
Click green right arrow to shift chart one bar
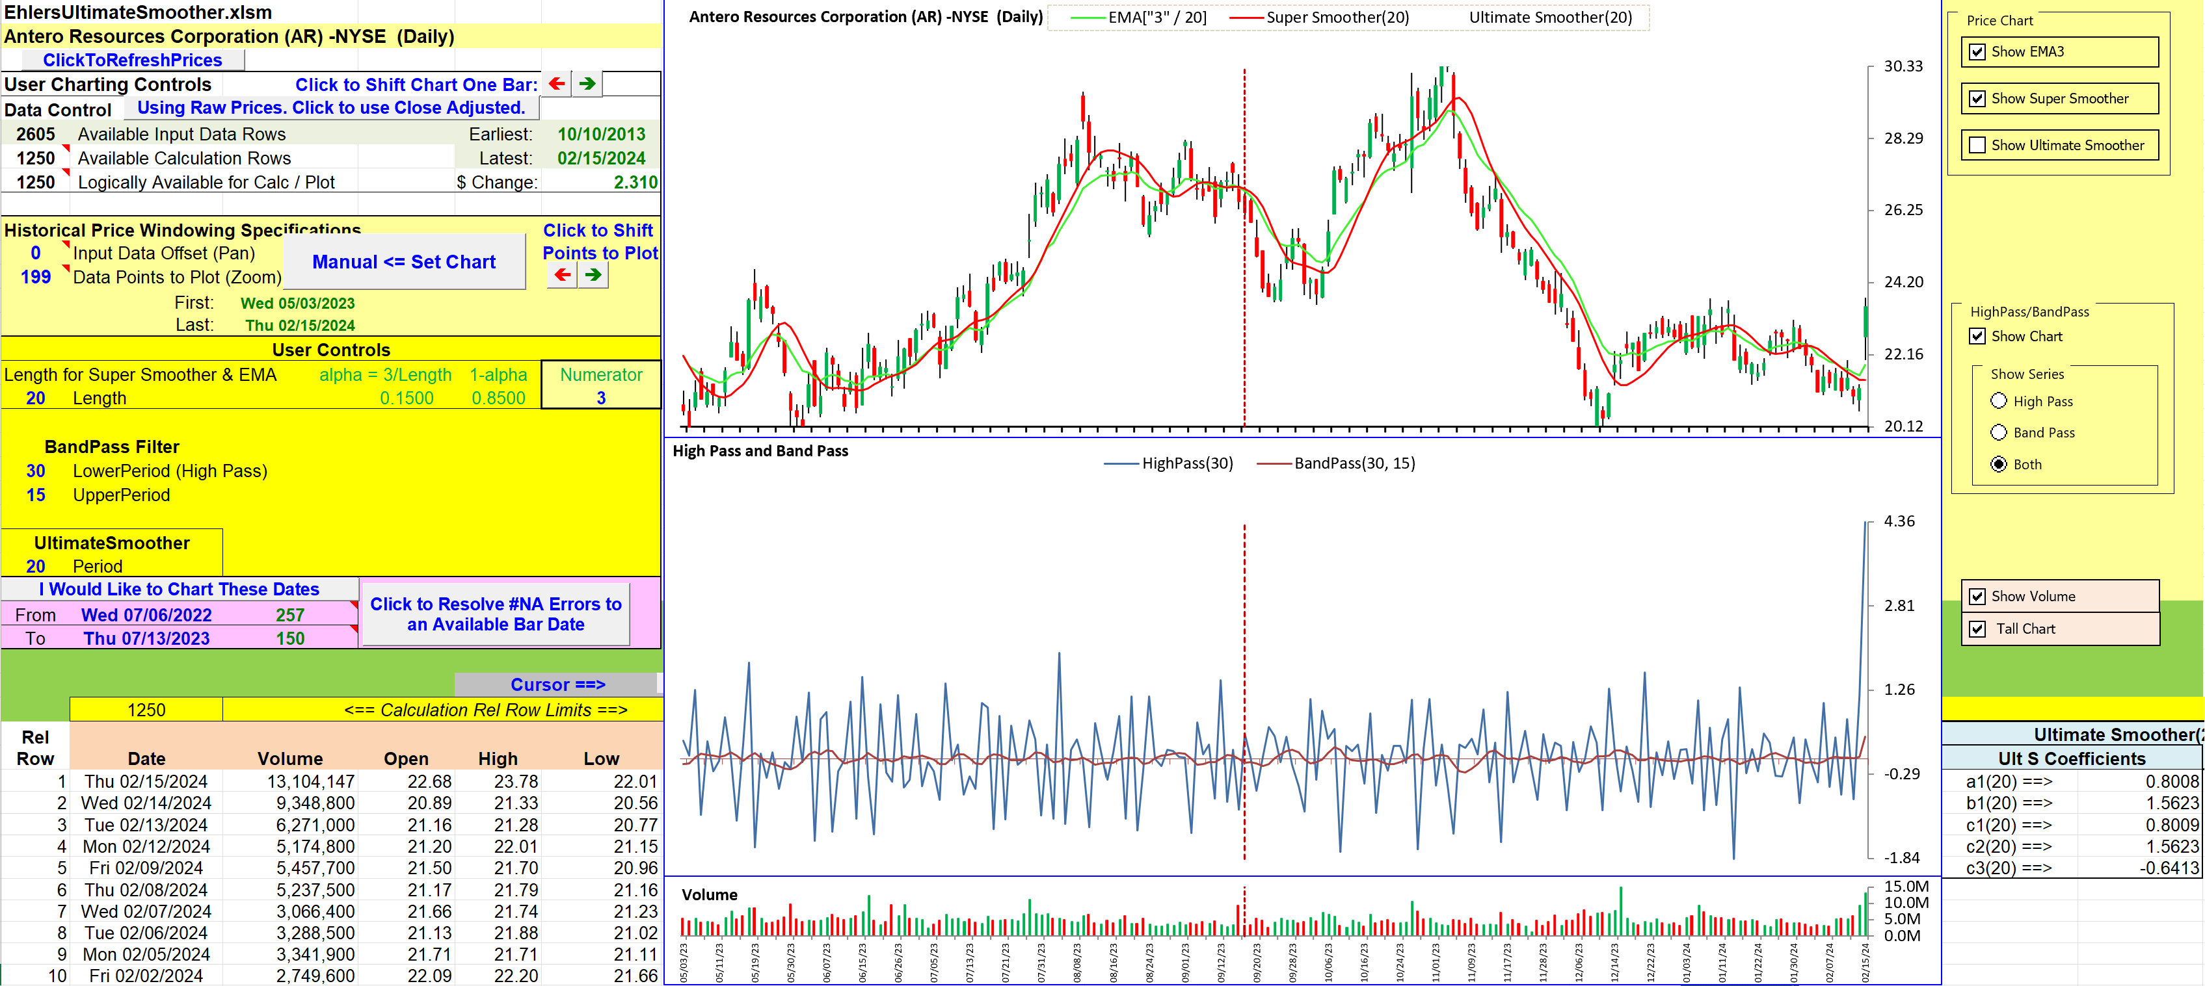click(587, 84)
